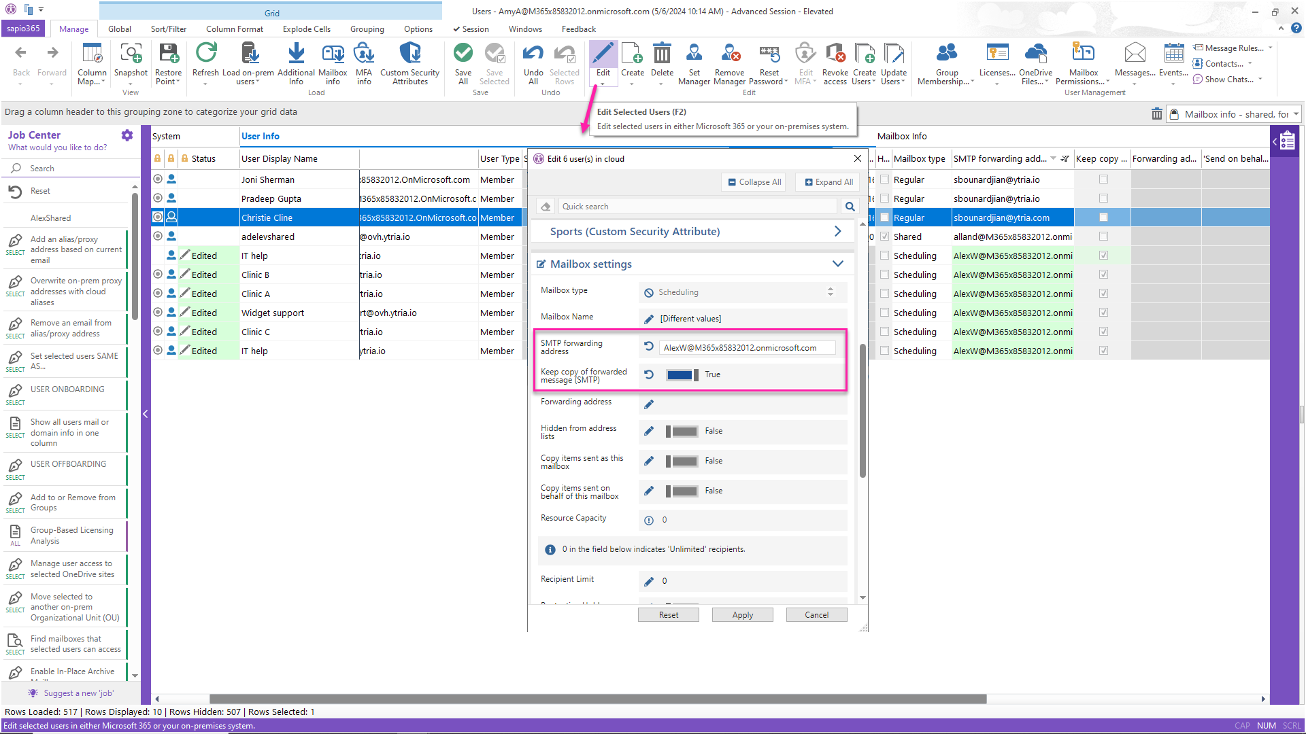Toggle H column checkbox for Shared mailbox row

[884, 237]
